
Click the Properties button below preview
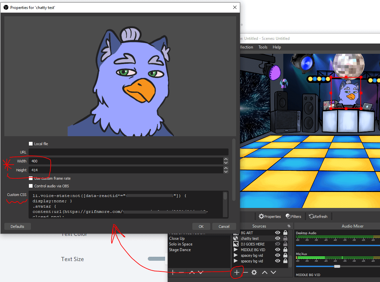click(270, 216)
